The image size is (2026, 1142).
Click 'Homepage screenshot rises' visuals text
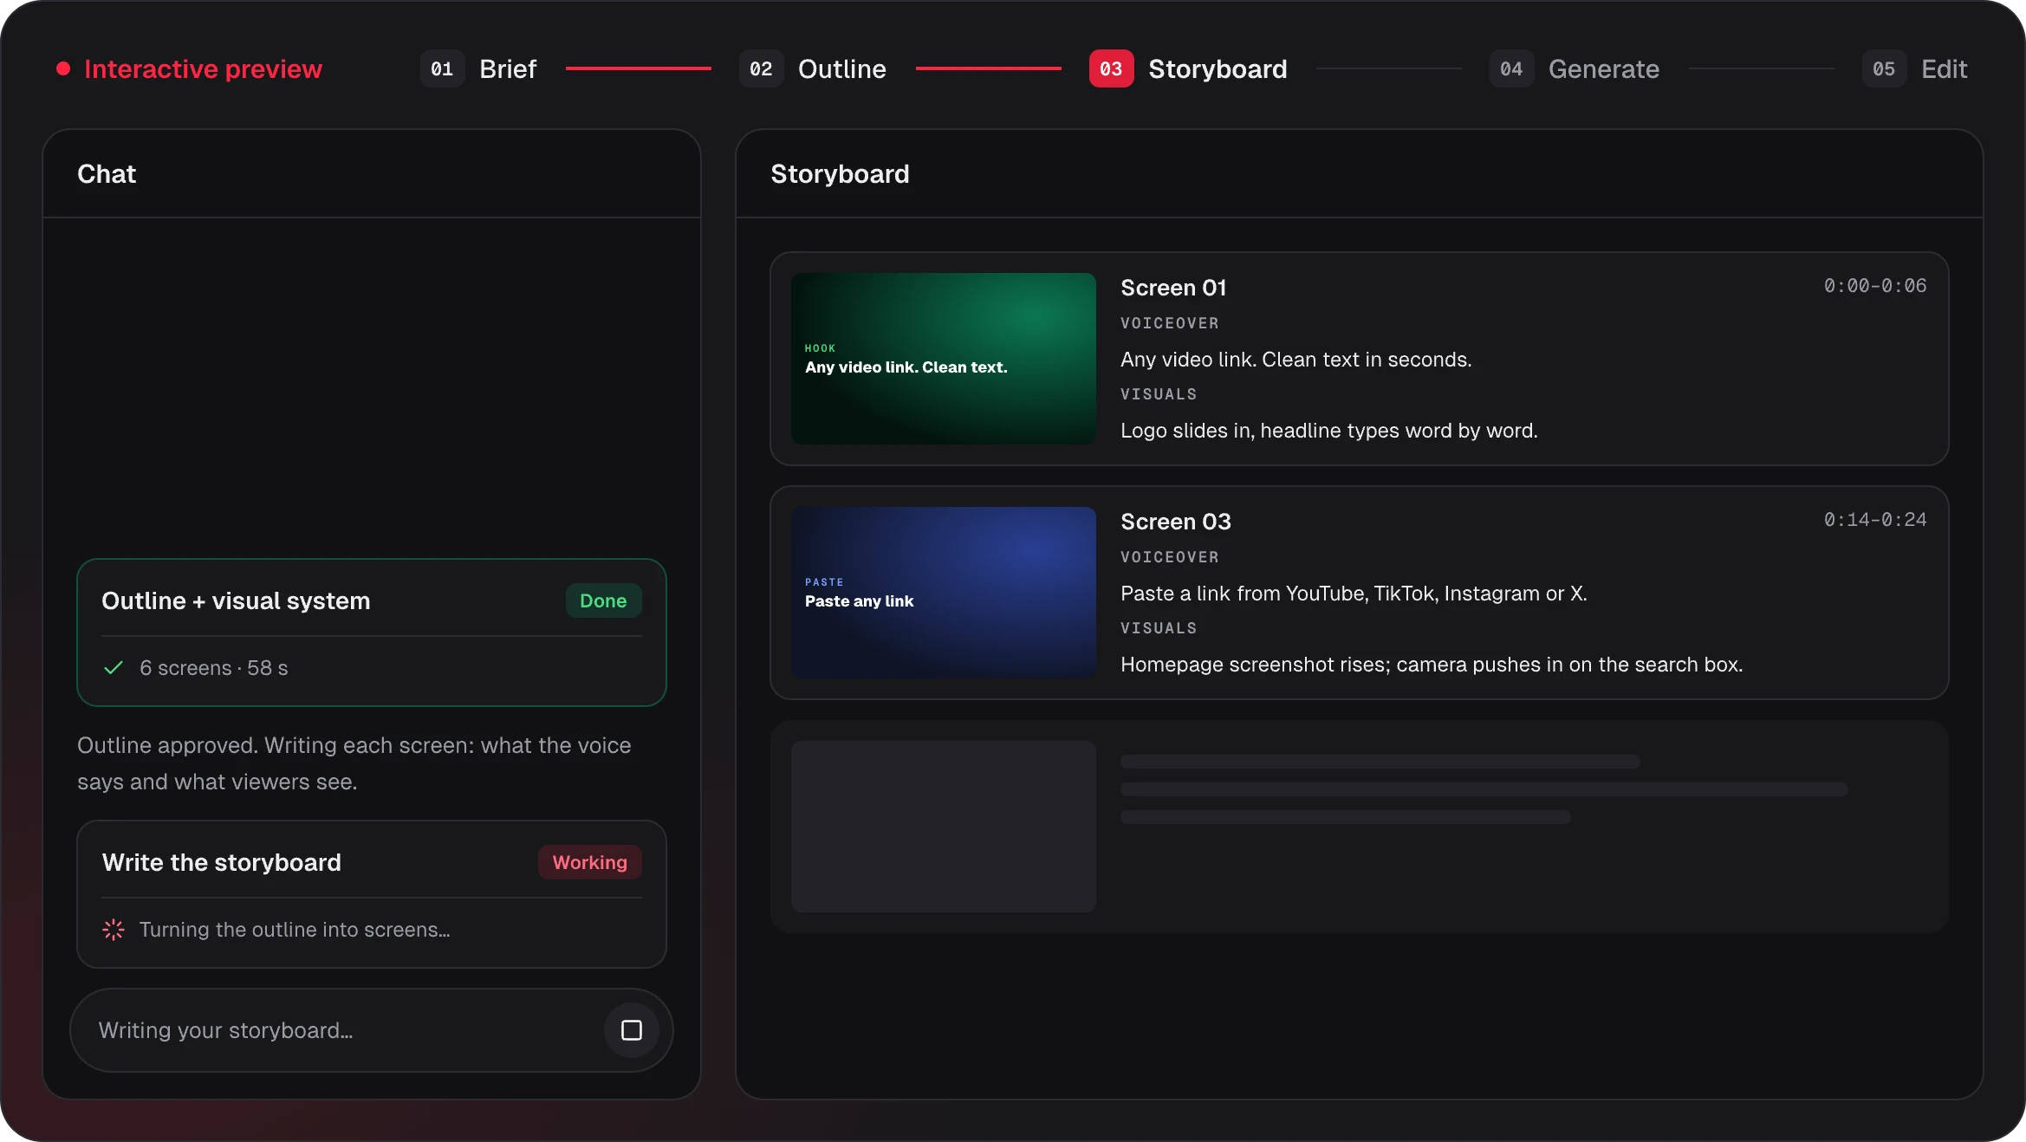point(1432,665)
